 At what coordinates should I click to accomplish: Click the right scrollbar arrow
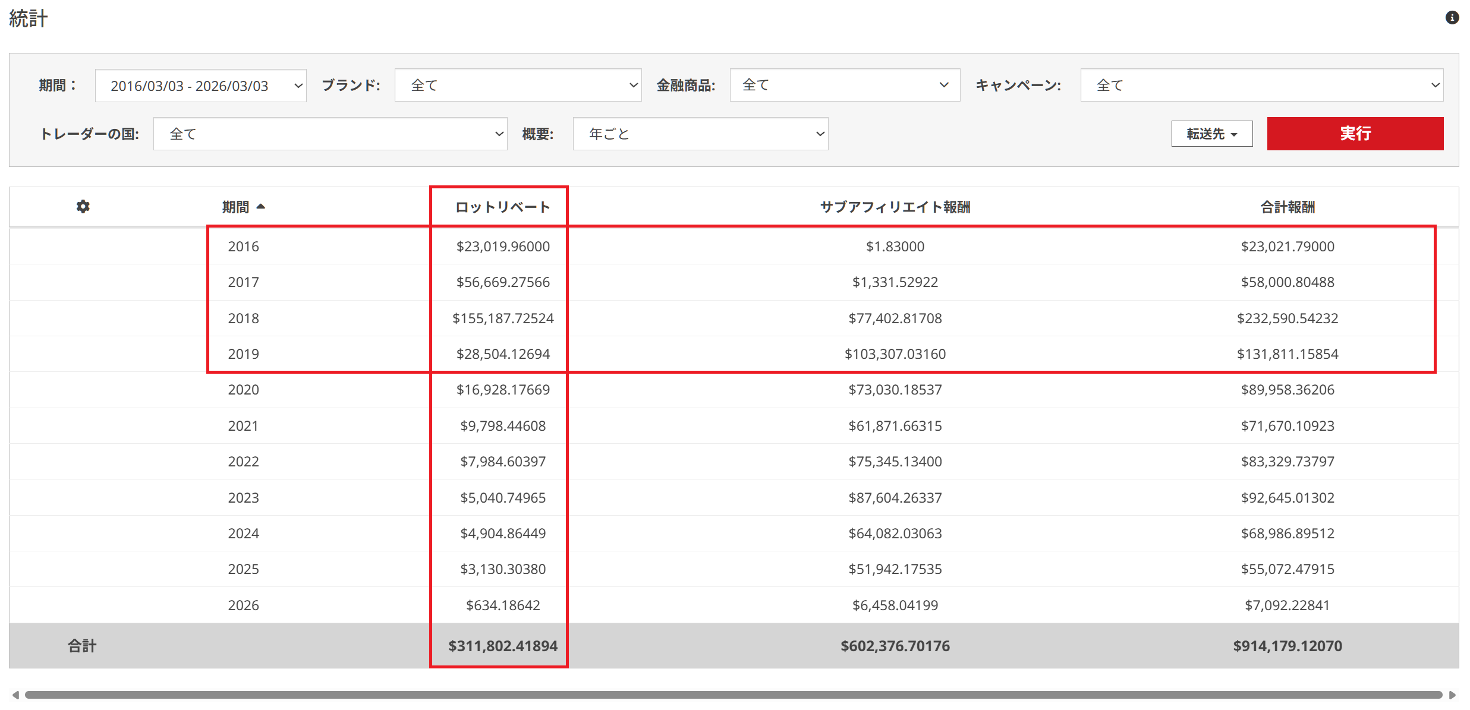click(x=1452, y=695)
